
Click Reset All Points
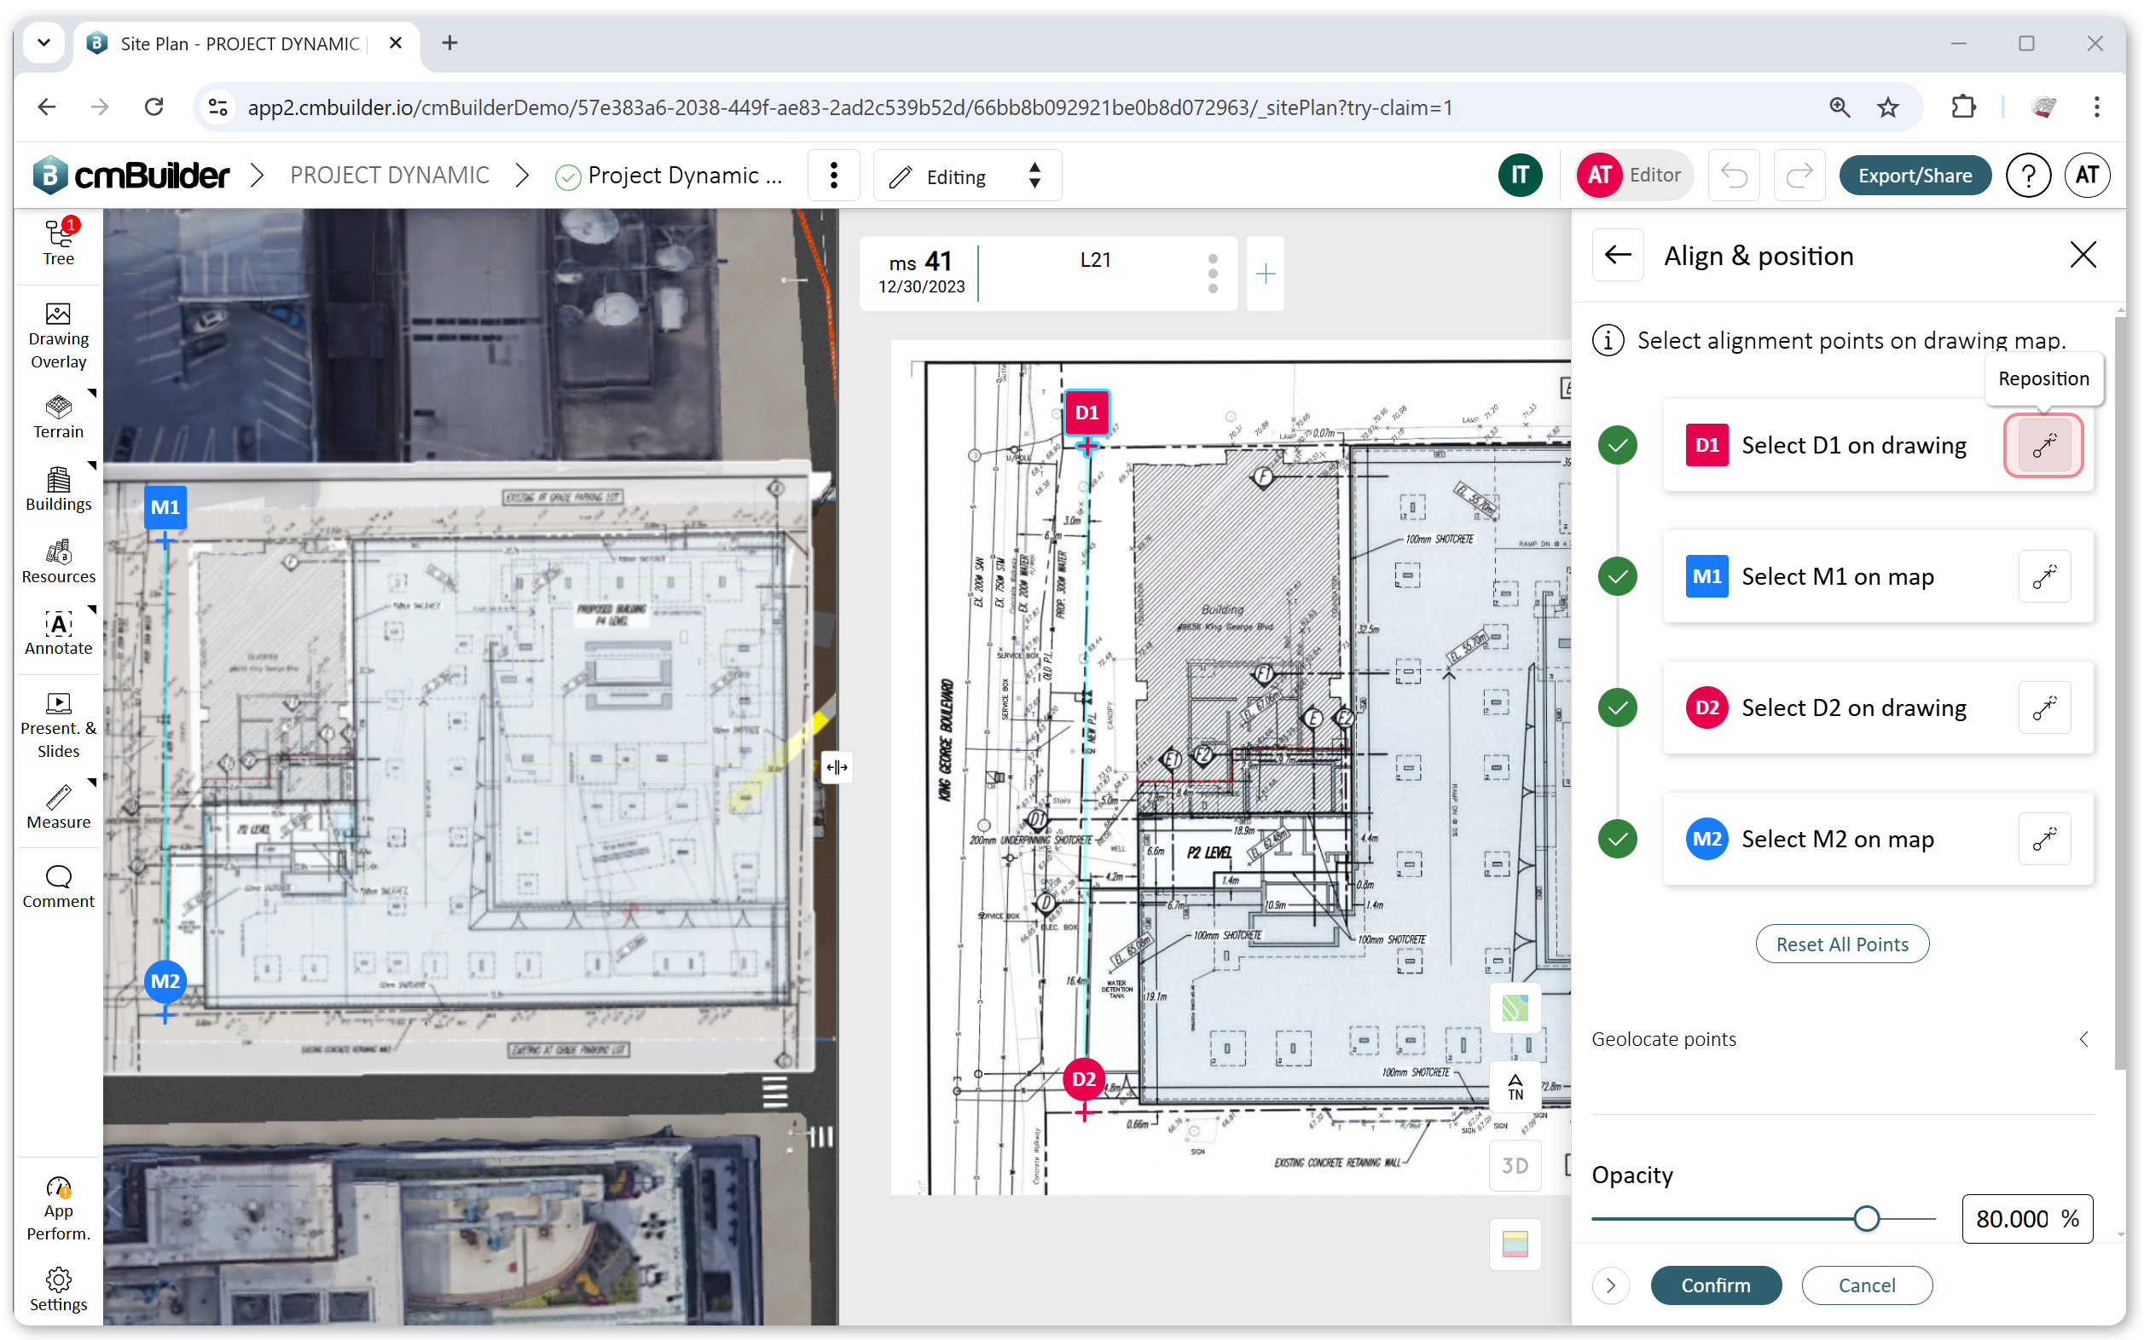click(x=1841, y=944)
